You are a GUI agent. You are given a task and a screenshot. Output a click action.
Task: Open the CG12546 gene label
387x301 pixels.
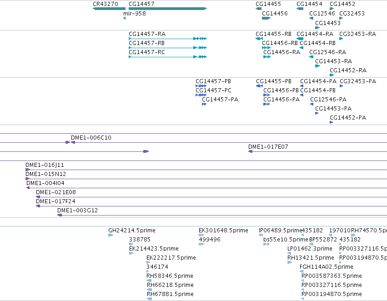(x=322, y=13)
